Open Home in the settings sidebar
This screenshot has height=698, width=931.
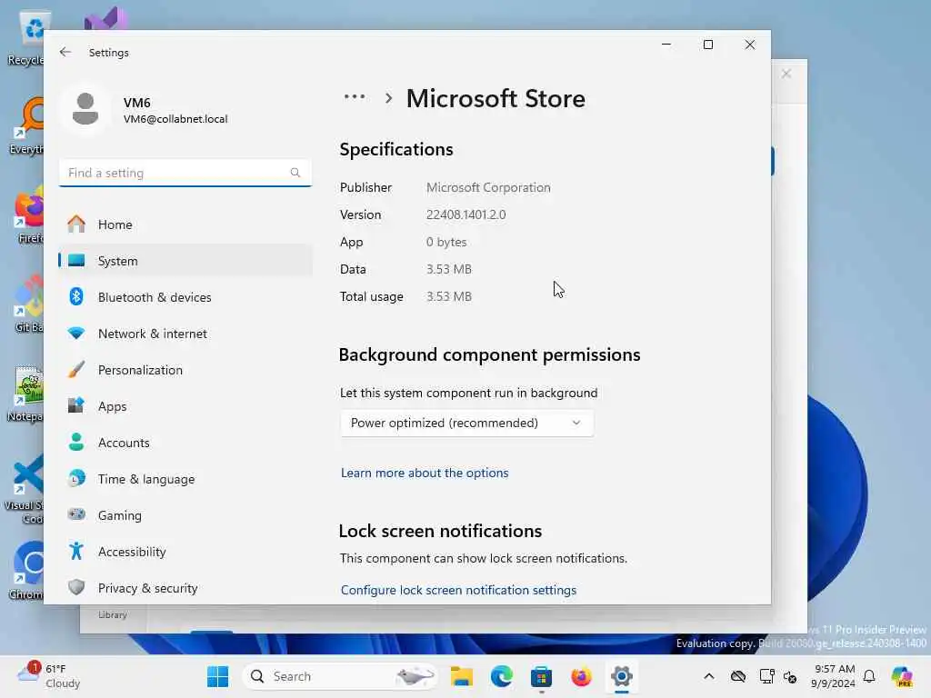point(185,224)
